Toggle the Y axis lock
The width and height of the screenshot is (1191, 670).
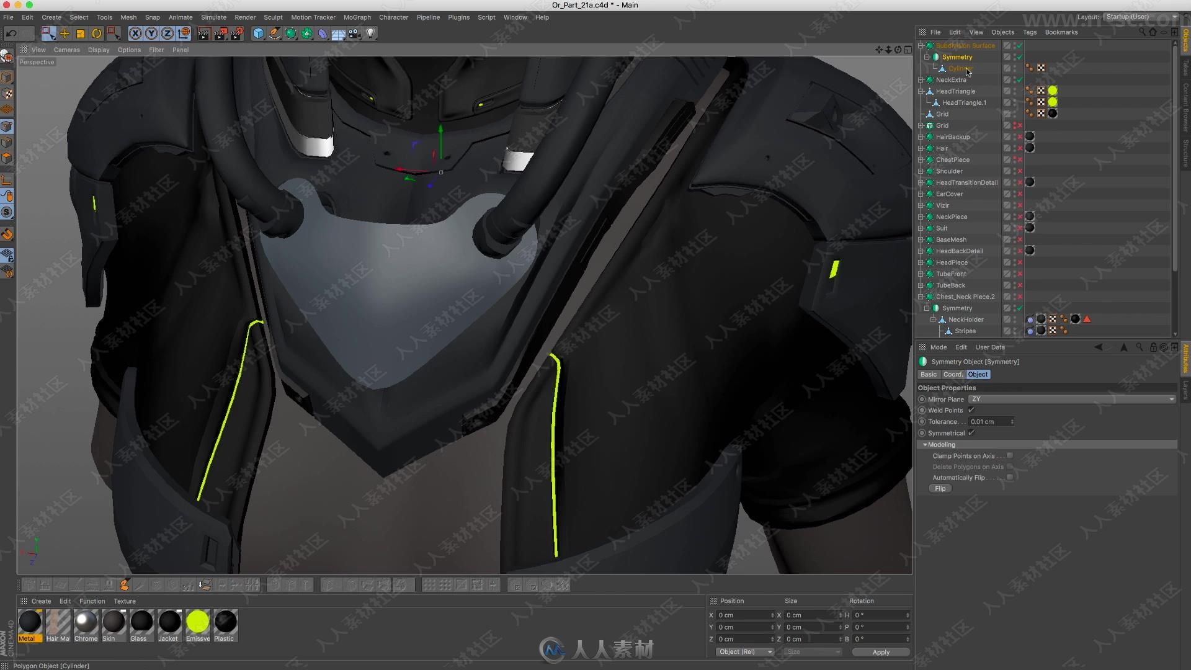coord(151,33)
